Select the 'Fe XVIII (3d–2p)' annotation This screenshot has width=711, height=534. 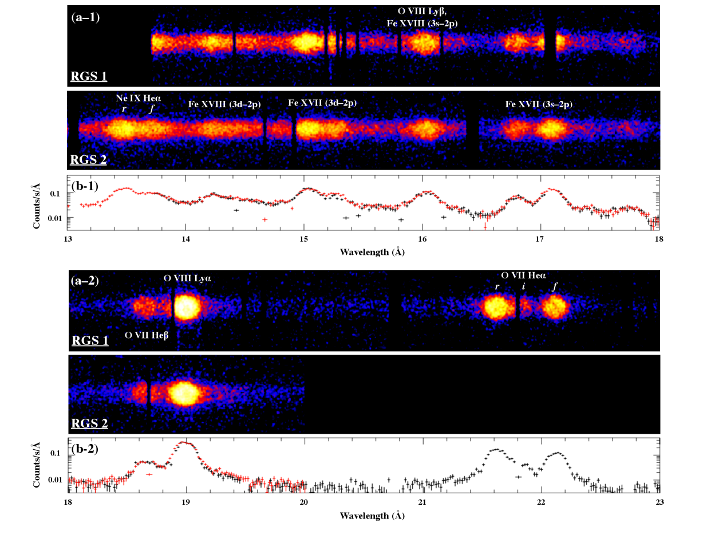click(x=224, y=105)
